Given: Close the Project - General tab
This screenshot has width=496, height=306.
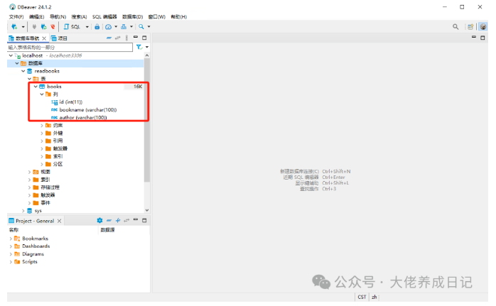Looking at the screenshot, I should coord(59,221).
